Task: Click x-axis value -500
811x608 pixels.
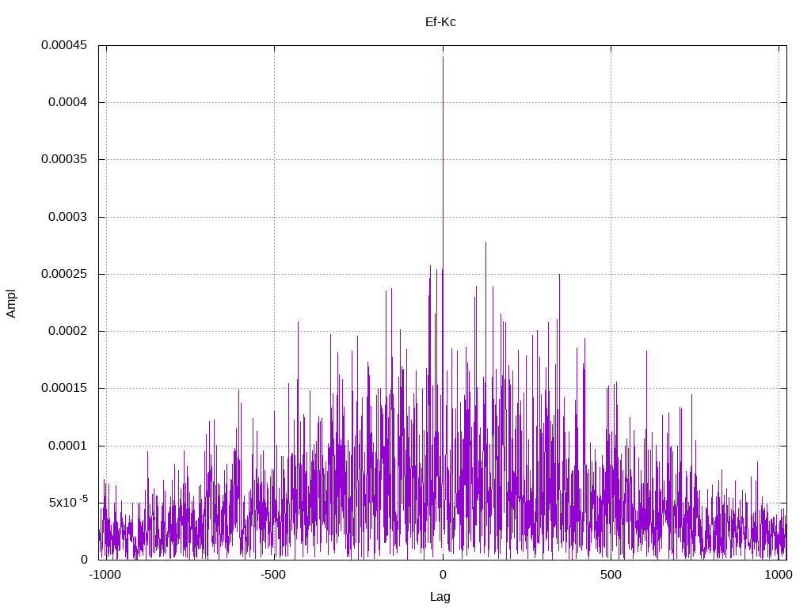Action: tap(273, 575)
